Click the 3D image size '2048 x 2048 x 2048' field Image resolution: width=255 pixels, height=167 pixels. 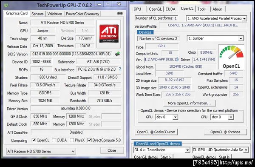pos(174,87)
